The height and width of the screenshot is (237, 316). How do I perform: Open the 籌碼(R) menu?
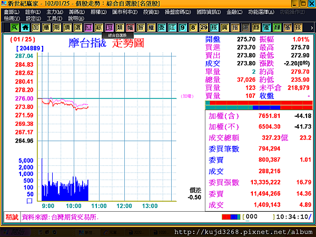(77, 12)
